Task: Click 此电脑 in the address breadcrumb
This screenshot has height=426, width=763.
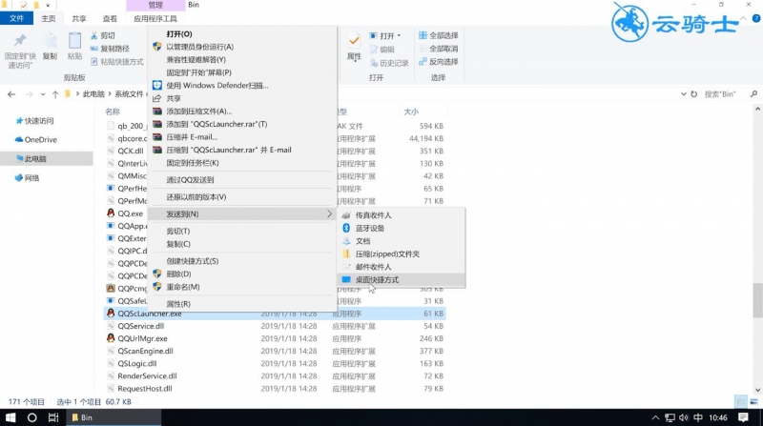Action: tap(93, 93)
